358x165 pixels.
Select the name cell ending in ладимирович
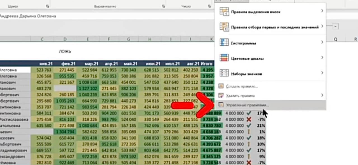coord(15,150)
